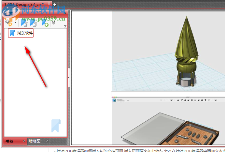The width and height of the screenshot is (225, 152).
Task: Select the 河东软件 bookmark entry
Action: 25,33
